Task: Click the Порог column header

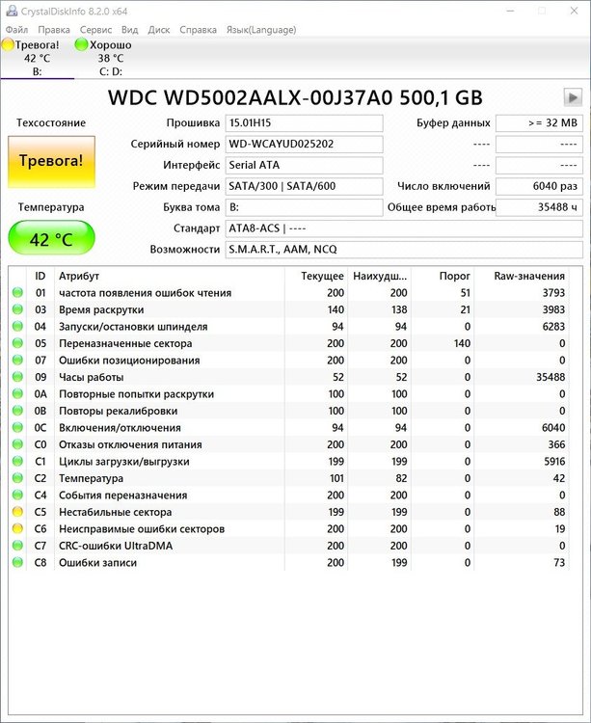Action: click(x=443, y=276)
